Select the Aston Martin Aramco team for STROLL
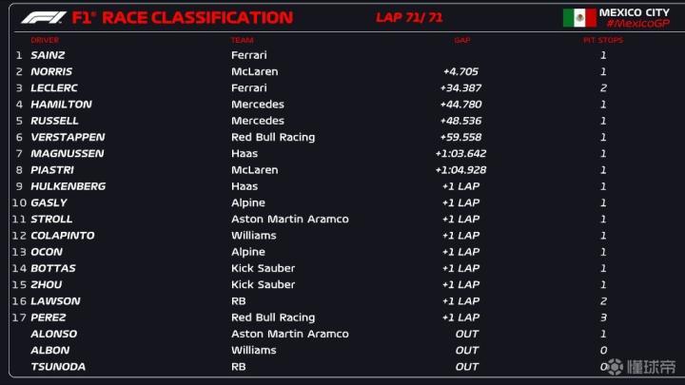 [x=289, y=219]
